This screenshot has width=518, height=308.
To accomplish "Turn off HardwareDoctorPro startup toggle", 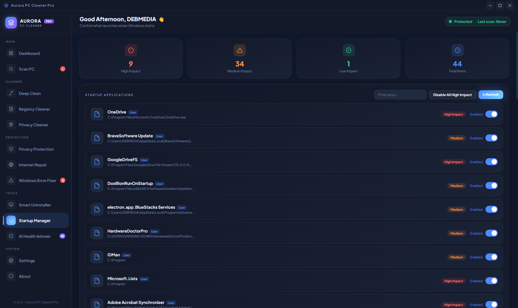I will tap(492, 233).
